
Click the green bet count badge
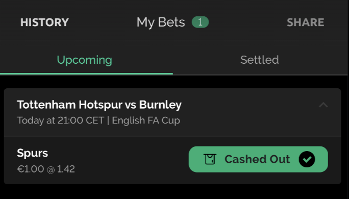[201, 22]
